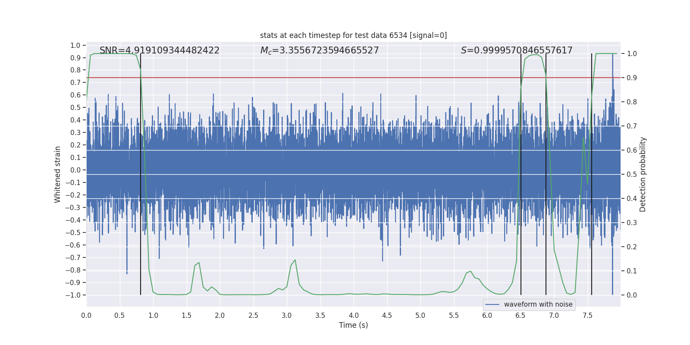
Task: Click the 0.9 tick on the detection probability axis
Action: click(632, 78)
